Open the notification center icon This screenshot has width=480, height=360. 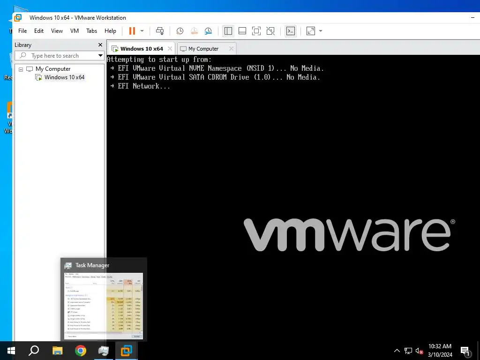465,351
